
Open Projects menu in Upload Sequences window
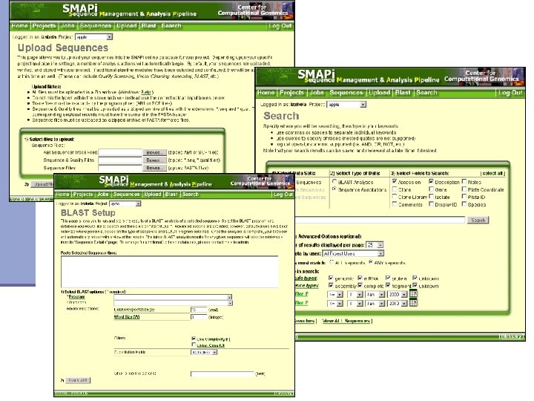click(x=44, y=26)
